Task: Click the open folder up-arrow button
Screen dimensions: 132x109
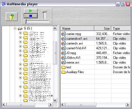Action: 12,17
